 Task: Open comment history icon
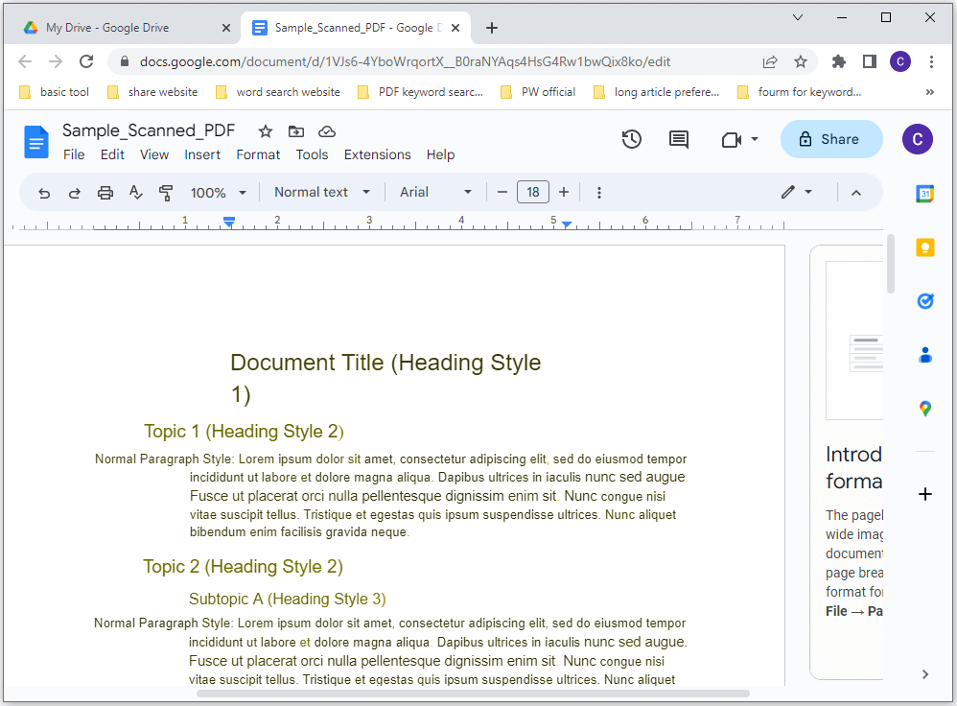coord(679,139)
